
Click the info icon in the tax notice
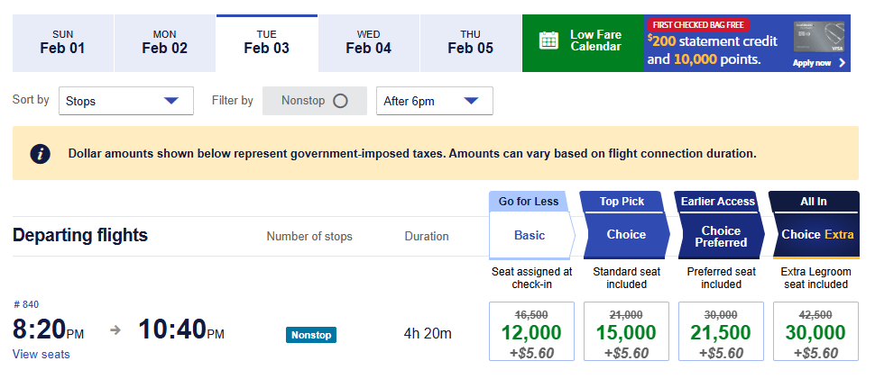(40, 153)
